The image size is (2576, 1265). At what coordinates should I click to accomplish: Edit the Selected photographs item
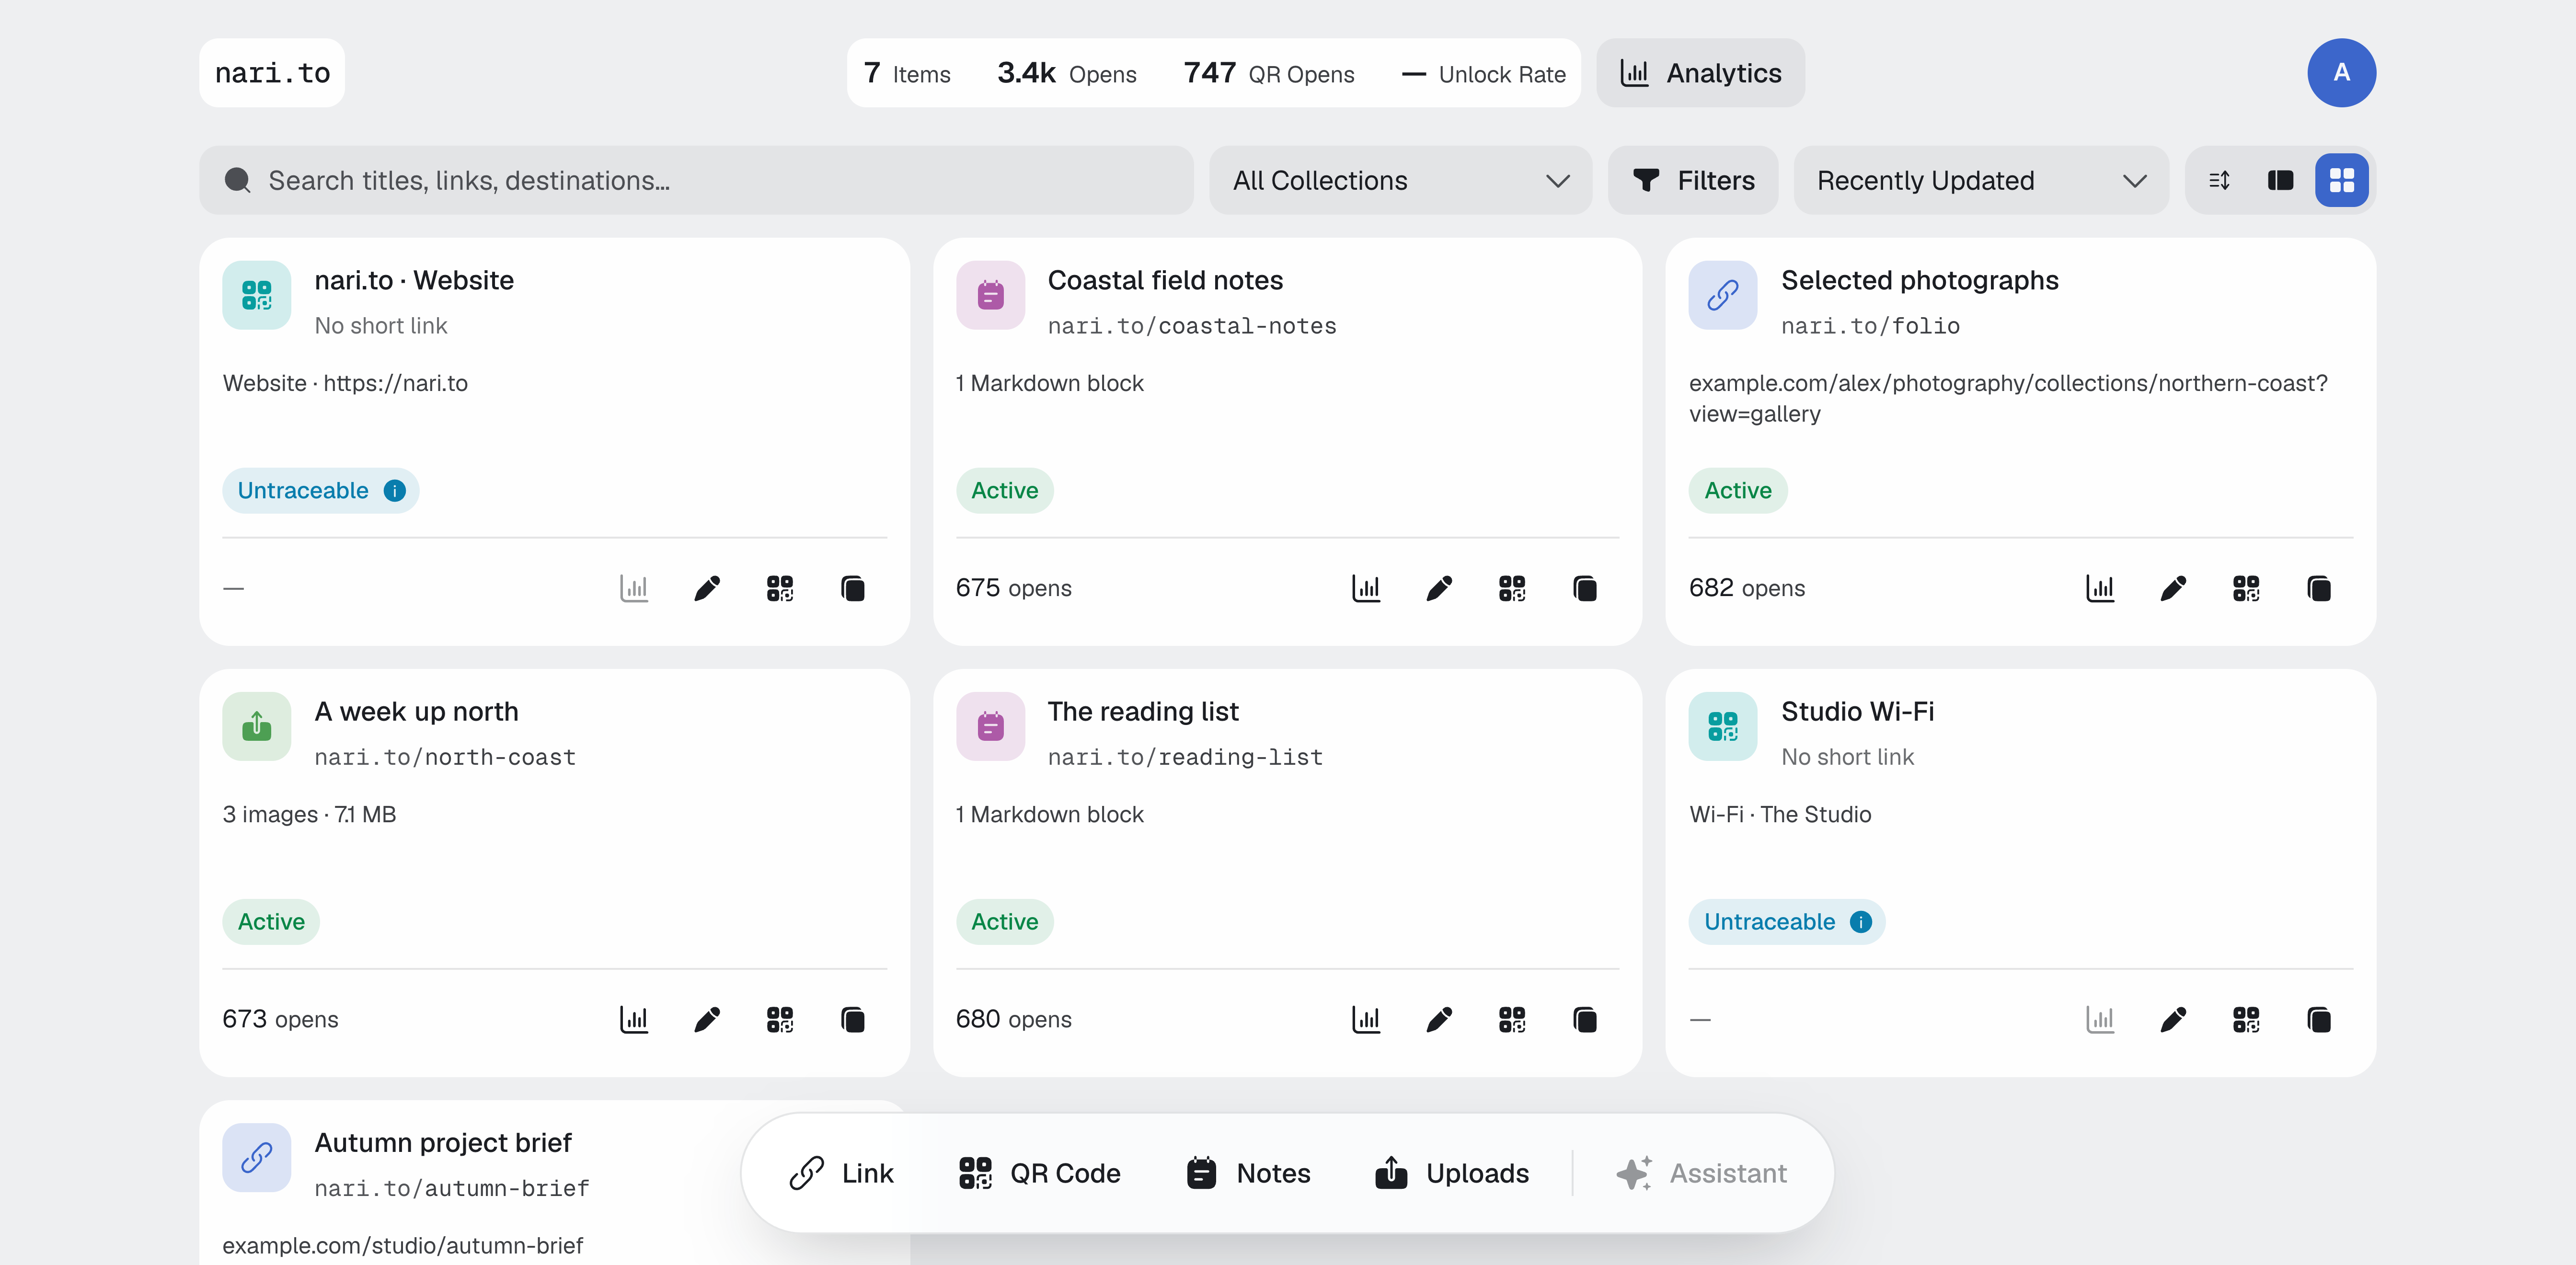(x=2173, y=588)
